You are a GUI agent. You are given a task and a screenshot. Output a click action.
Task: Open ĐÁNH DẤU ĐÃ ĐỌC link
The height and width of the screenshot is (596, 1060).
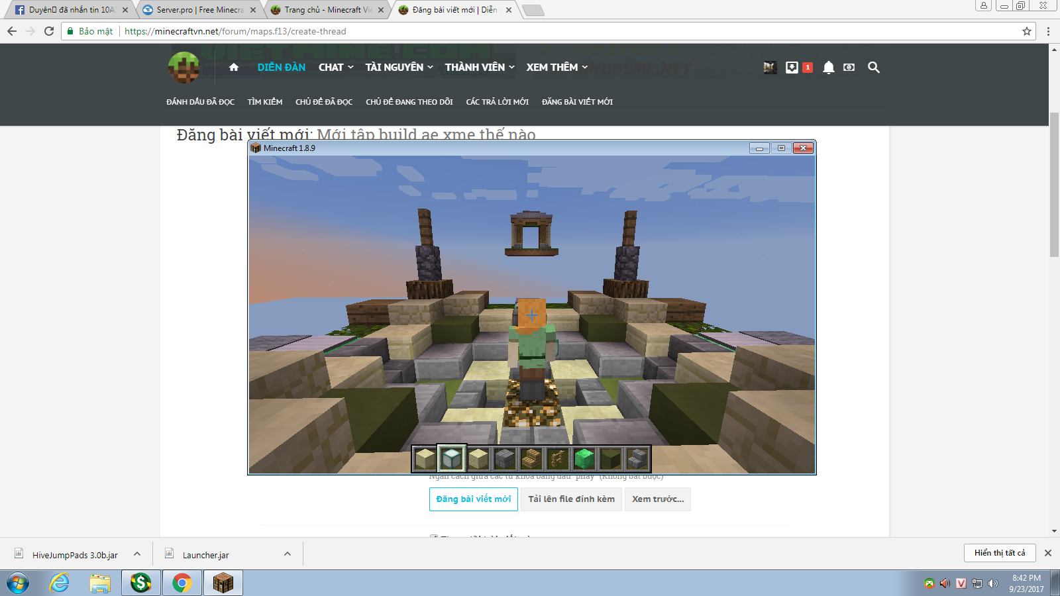coord(201,102)
